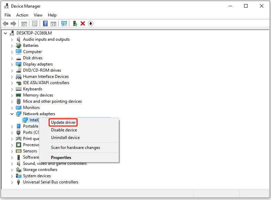Screen dimensions: 271x200
Task: Click the Device Manager title bar icon
Action: pyautogui.click(x=7, y=6)
